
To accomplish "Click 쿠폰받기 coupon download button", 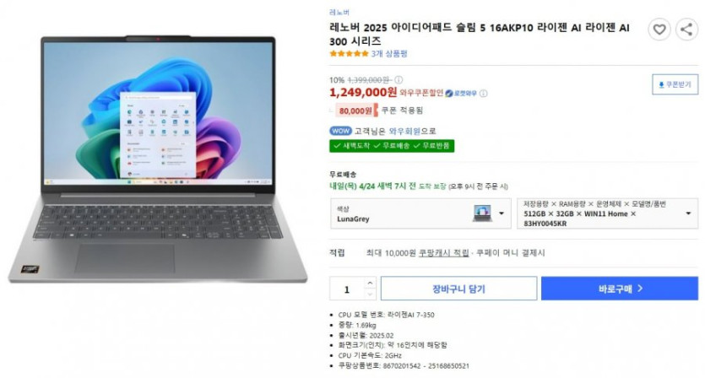I will [675, 84].
